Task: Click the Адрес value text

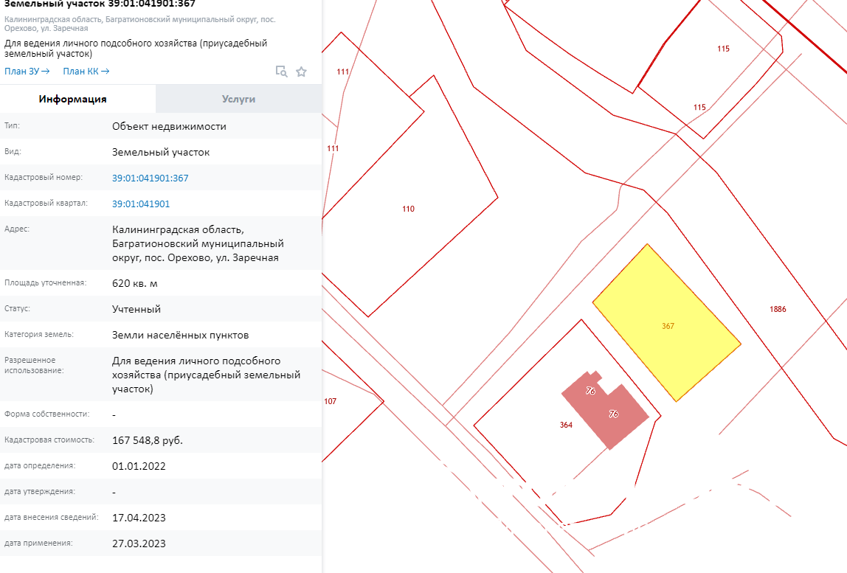Action: tap(198, 243)
